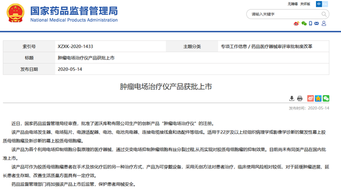The width and height of the screenshot is (341, 193).
Task: Click the 发布时间: 2020-05-14 timestamp
Action: (309, 108)
